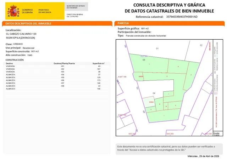Select the '/07' door cell

(x=62, y=83)
